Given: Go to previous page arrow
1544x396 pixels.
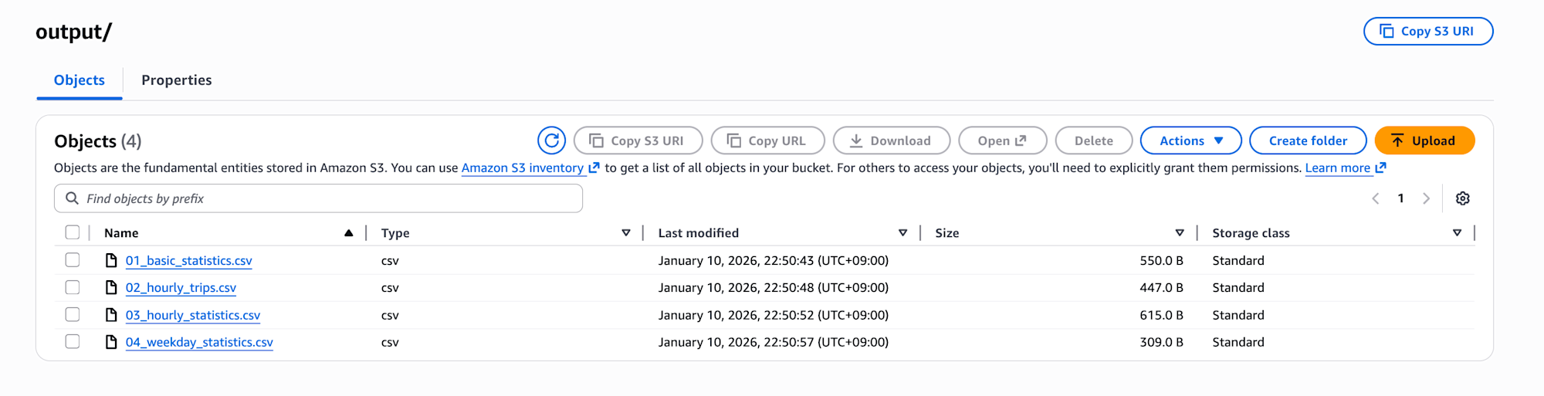Looking at the screenshot, I should (1376, 198).
